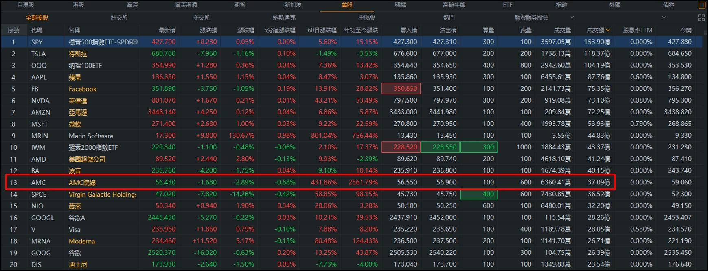This screenshot has height=271, width=708.
Task: Switch to the ETF tab
Action: 508,5
